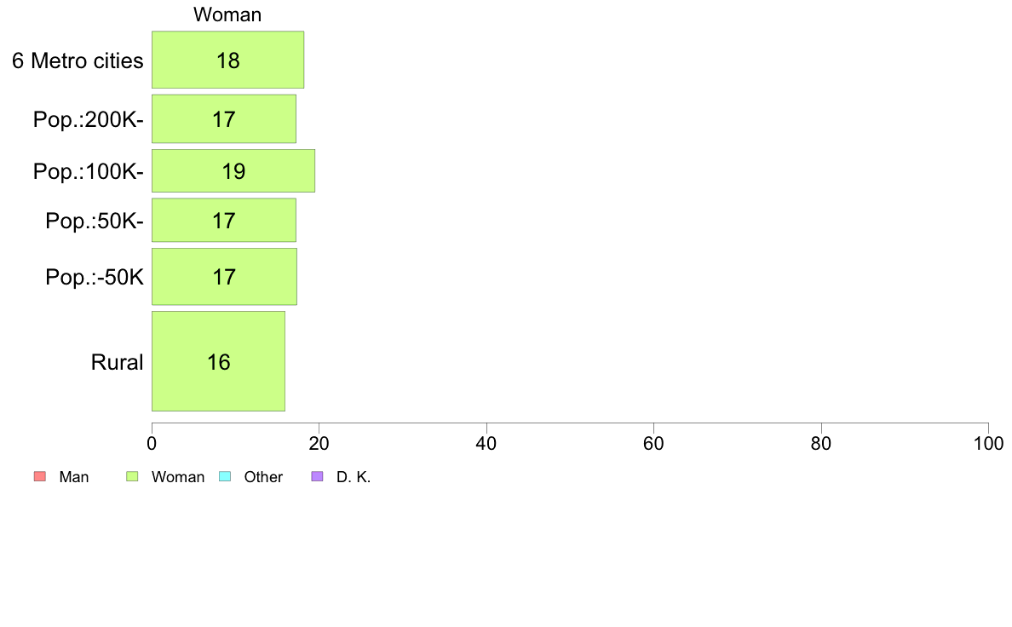Click the Woman column title
The width and height of the screenshot is (1012, 627).
(x=227, y=14)
